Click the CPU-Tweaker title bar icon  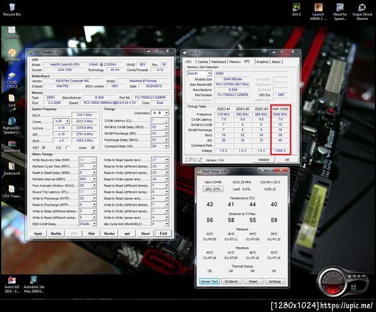(x=29, y=52)
